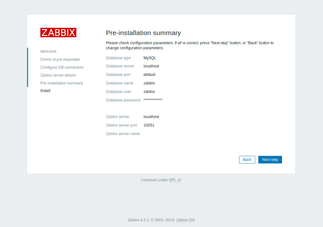Screen dimensions: 323x227
Task: Click the Database user zabbix value
Action: [x=149, y=91]
